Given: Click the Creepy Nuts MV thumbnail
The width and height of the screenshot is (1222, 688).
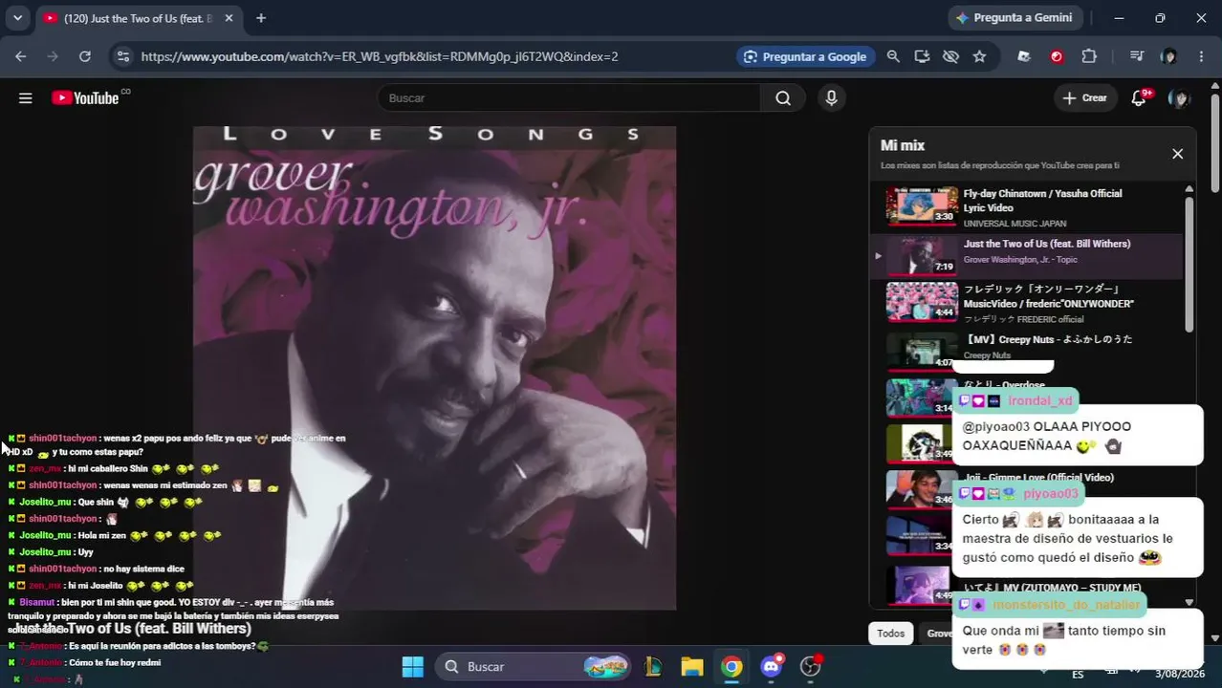Looking at the screenshot, I should 922,350.
